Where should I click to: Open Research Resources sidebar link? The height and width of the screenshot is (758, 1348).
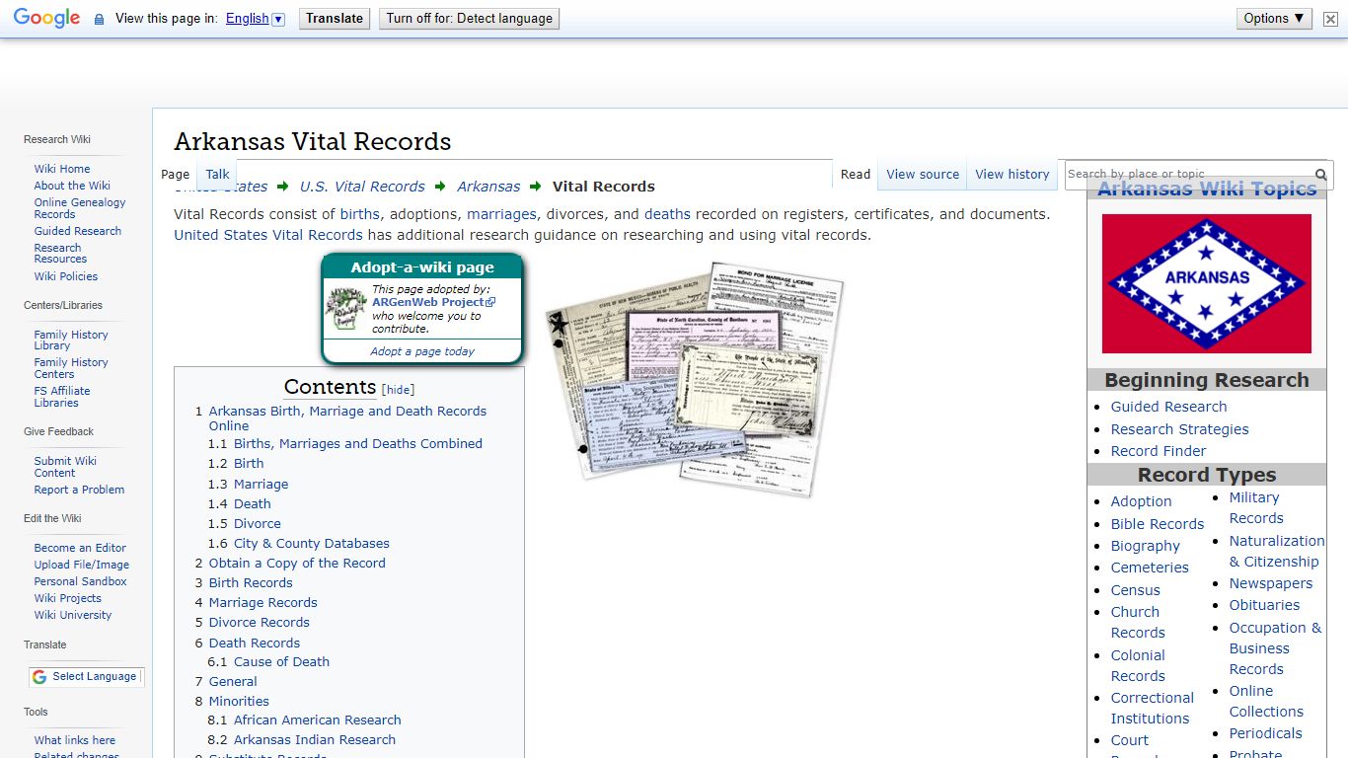(x=60, y=254)
